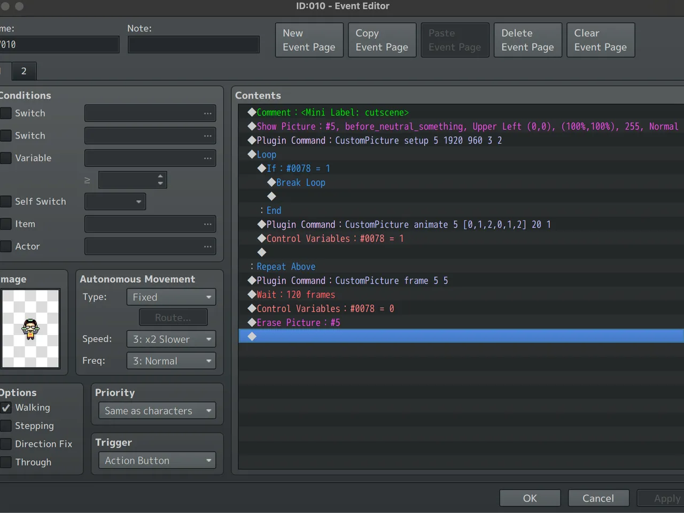Screen dimensions: 684x513
Task: Click Copy Event Page button
Action: [x=382, y=40]
